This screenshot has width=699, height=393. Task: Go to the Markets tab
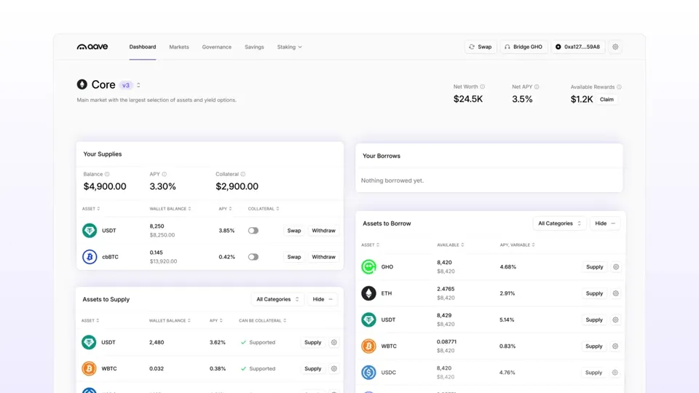coord(179,47)
